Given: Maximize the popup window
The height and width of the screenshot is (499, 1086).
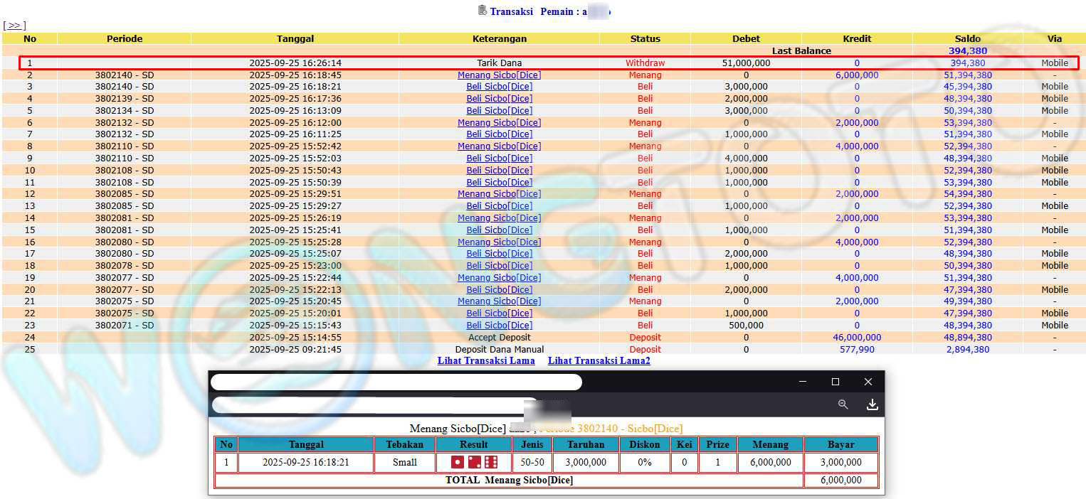Looking at the screenshot, I should click(x=835, y=382).
